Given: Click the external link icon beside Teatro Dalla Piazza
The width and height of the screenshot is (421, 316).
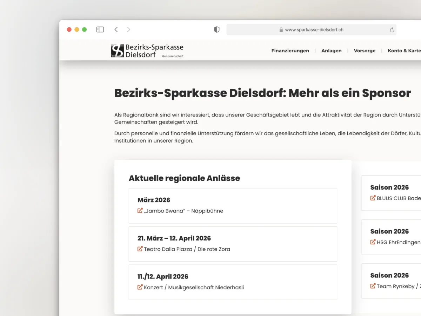Looking at the screenshot, I should pyautogui.click(x=140, y=249).
